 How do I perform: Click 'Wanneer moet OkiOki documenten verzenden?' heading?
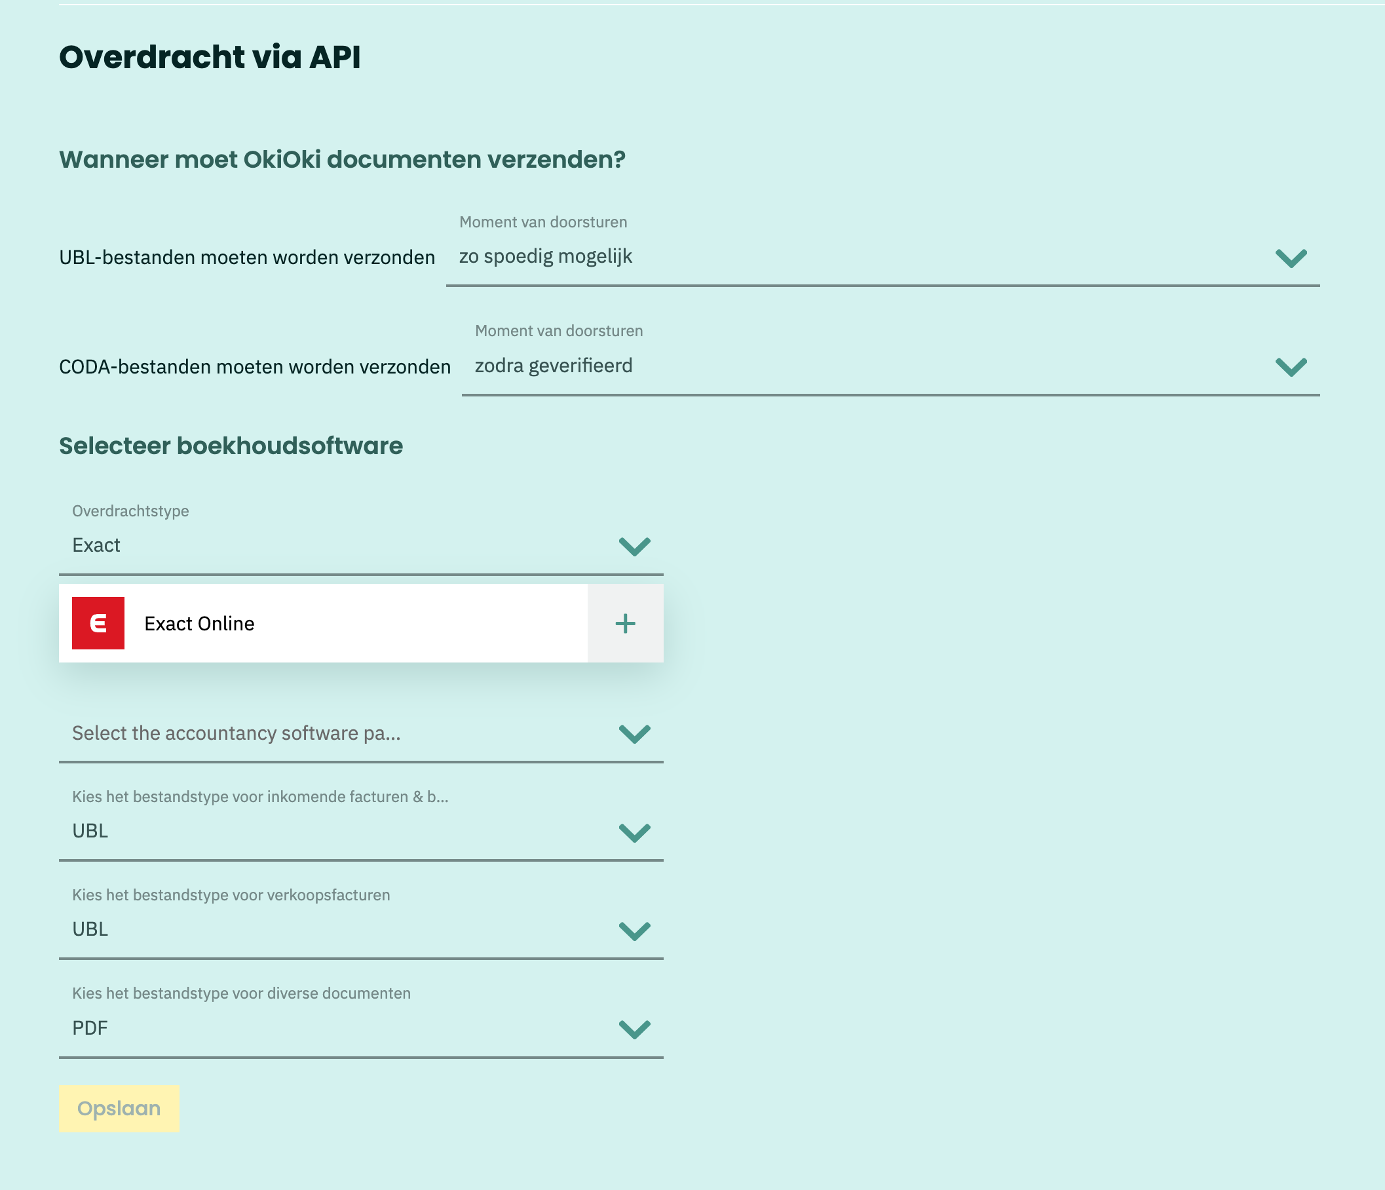342,160
